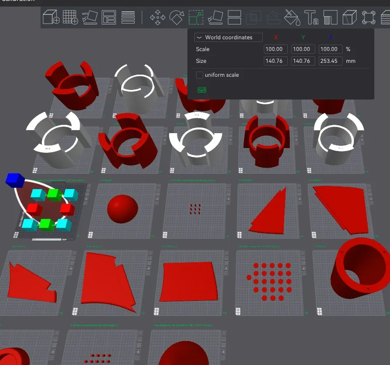Select the Lay on face tool

(215, 17)
